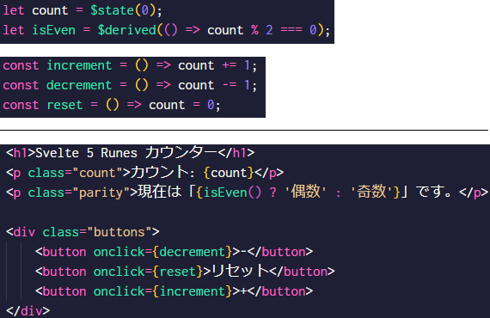Click the '奇数' string literal
Image resolution: width=490 pixels, height=318 pixels.
371,192
